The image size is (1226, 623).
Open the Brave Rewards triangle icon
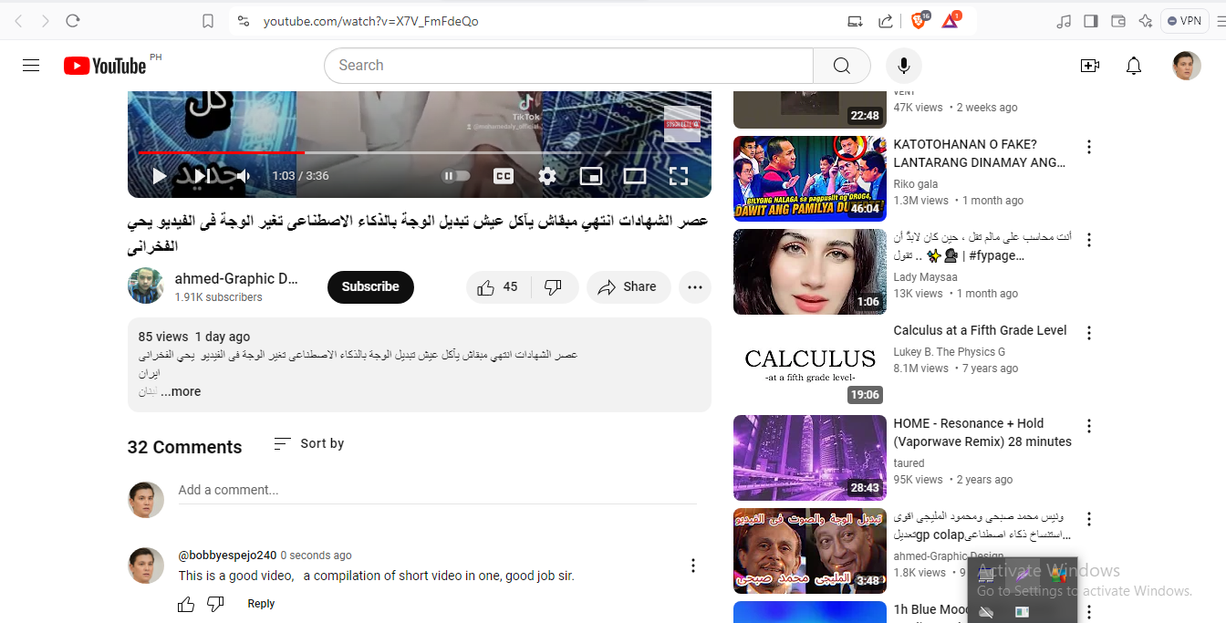click(951, 20)
